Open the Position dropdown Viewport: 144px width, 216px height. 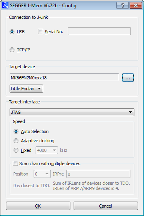(42, 174)
